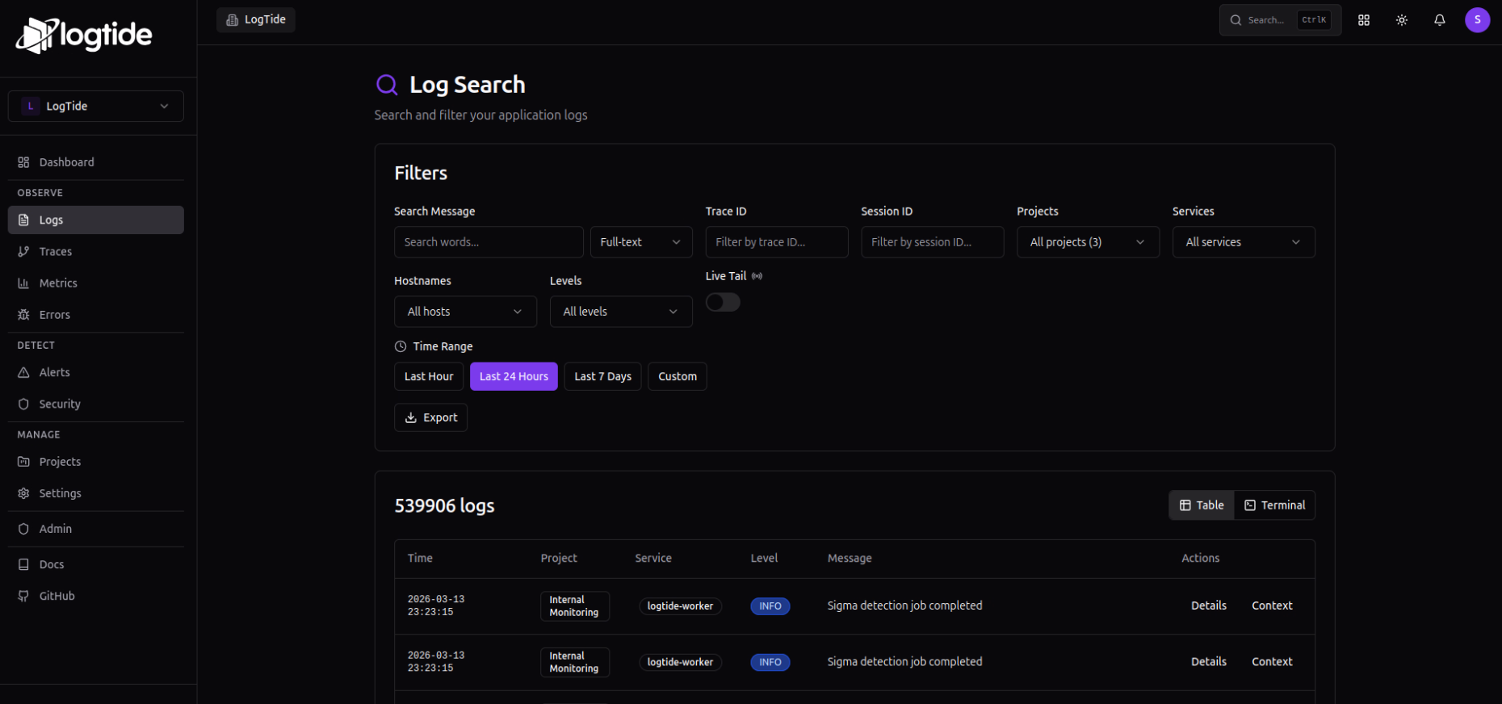
Task: Click the grid apps icon in header
Action: [x=1364, y=20]
